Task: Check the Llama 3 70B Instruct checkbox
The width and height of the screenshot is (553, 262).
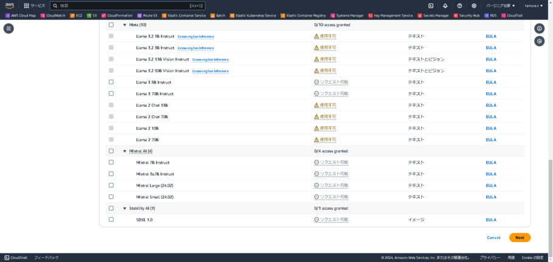Action: tap(111, 93)
